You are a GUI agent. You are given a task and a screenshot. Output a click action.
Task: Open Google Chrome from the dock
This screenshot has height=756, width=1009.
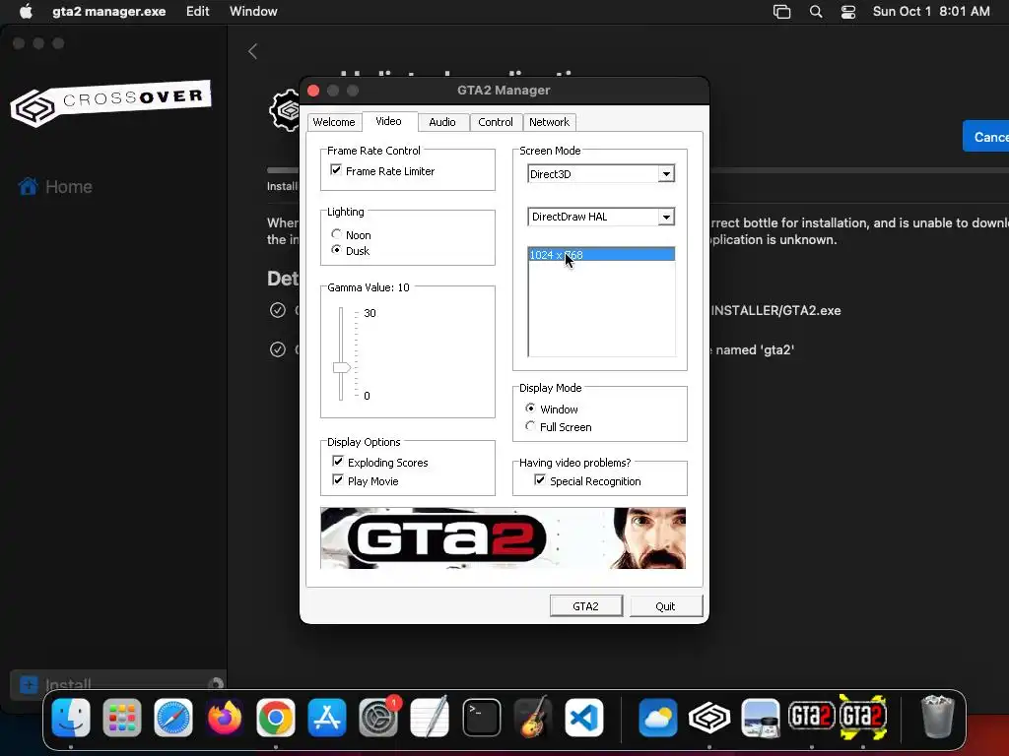276,717
